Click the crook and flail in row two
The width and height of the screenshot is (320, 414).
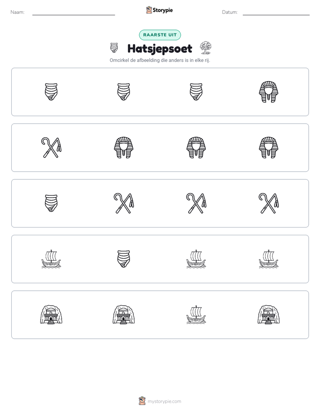point(51,147)
